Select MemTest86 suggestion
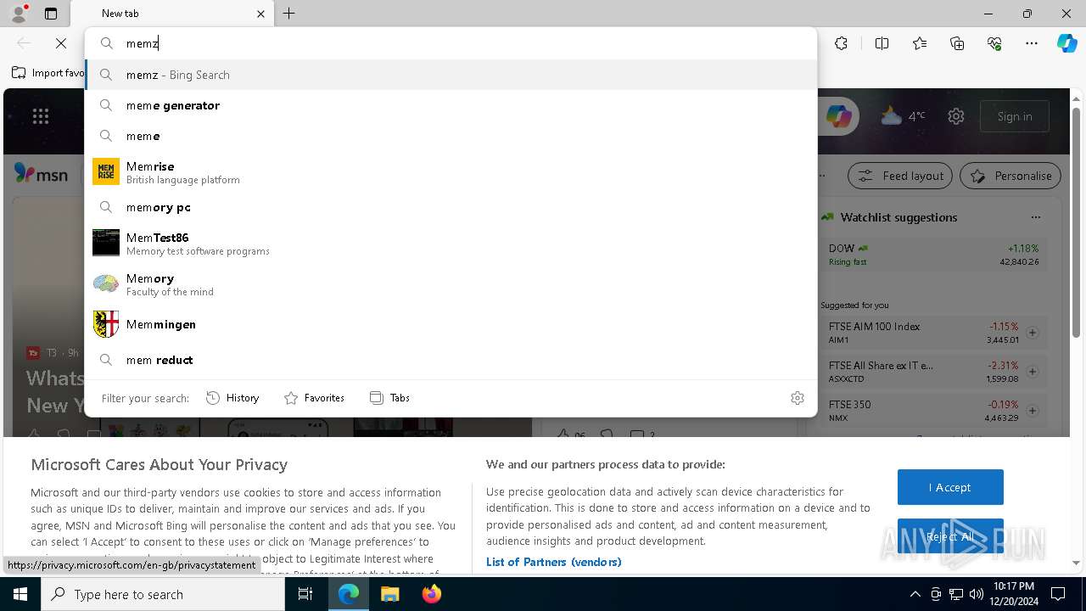Viewport: 1086px width, 611px height. (x=451, y=244)
